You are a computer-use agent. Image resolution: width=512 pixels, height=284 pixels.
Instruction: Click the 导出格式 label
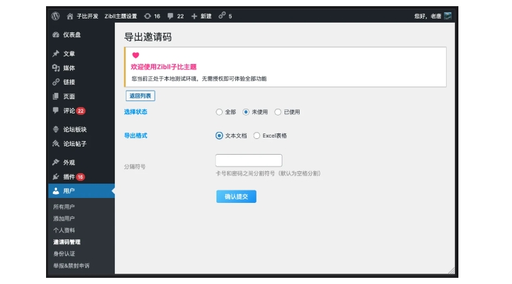coord(135,135)
